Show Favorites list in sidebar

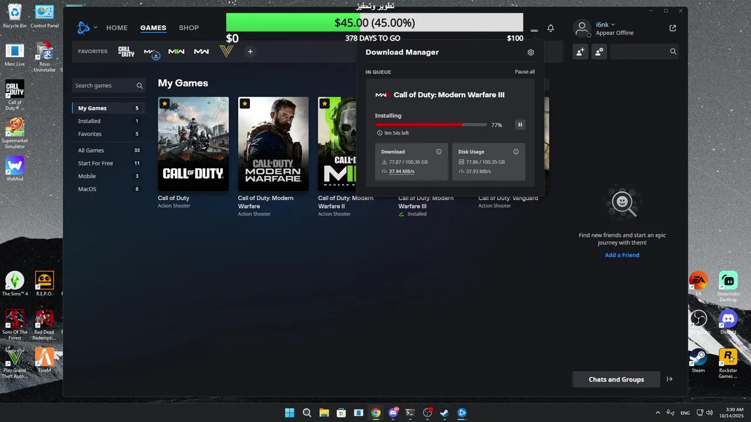(x=109, y=134)
